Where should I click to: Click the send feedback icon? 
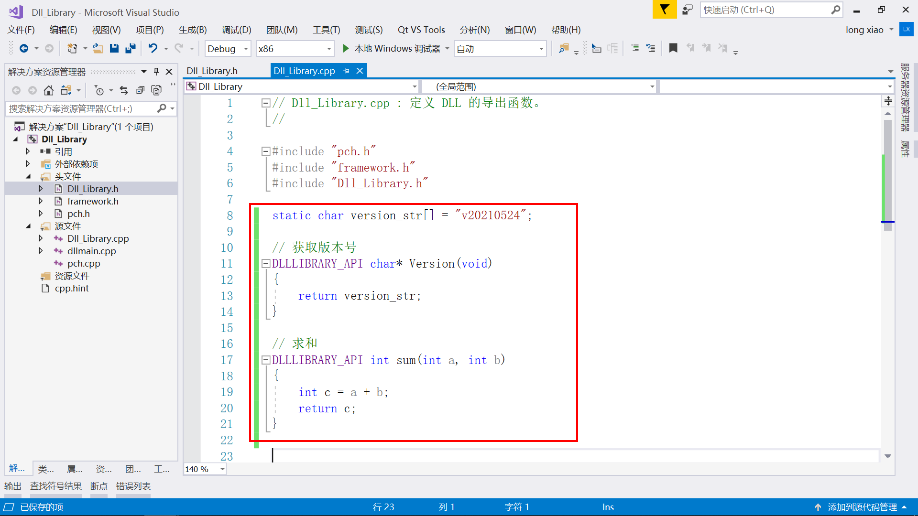coord(688,10)
